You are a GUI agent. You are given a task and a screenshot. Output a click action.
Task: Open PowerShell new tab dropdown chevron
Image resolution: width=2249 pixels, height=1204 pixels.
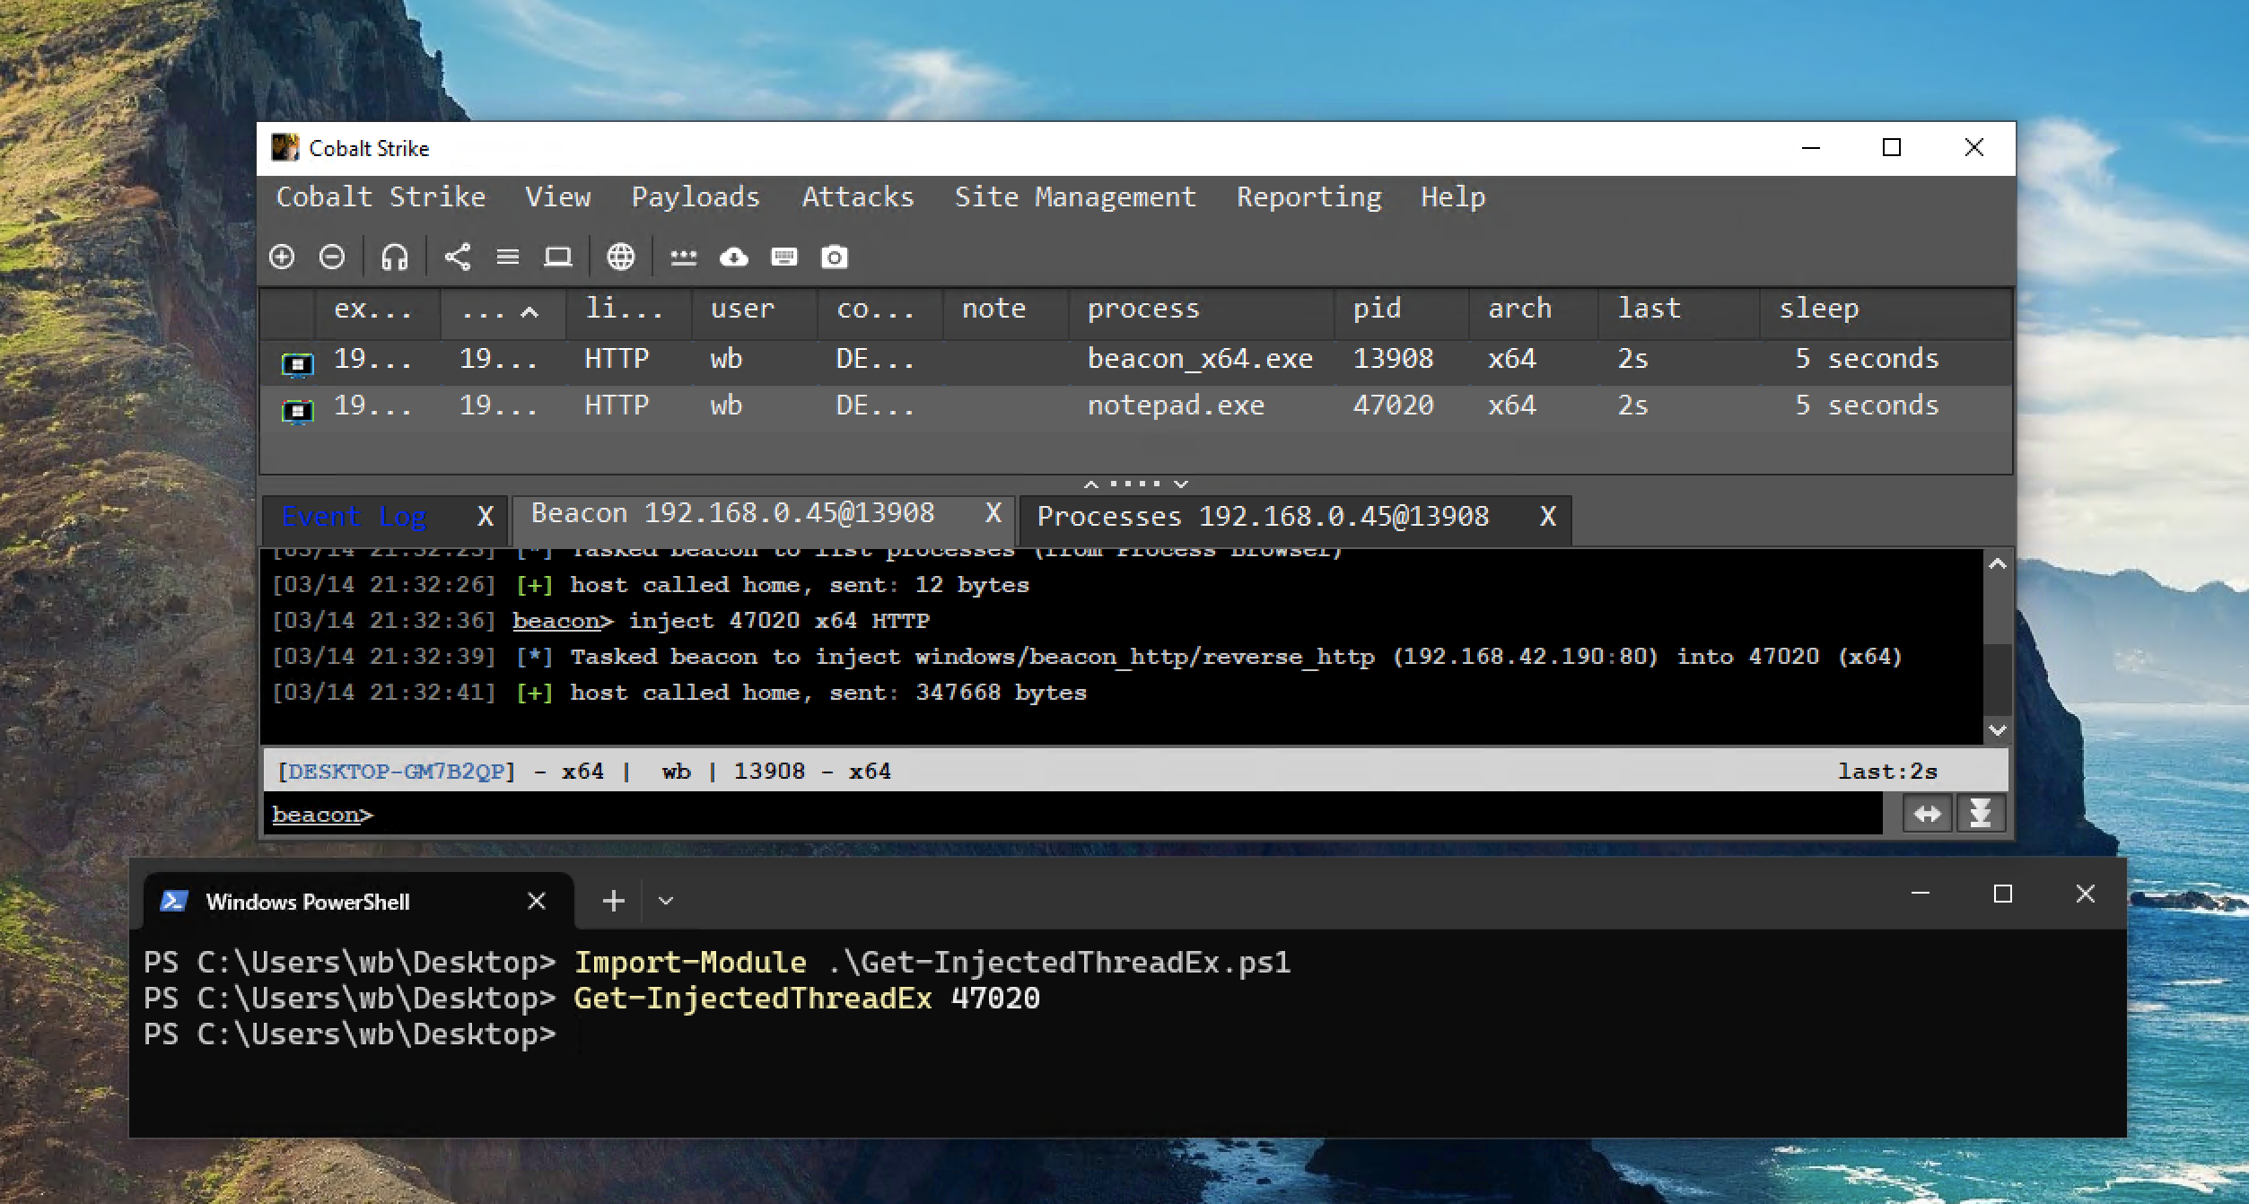(x=666, y=901)
